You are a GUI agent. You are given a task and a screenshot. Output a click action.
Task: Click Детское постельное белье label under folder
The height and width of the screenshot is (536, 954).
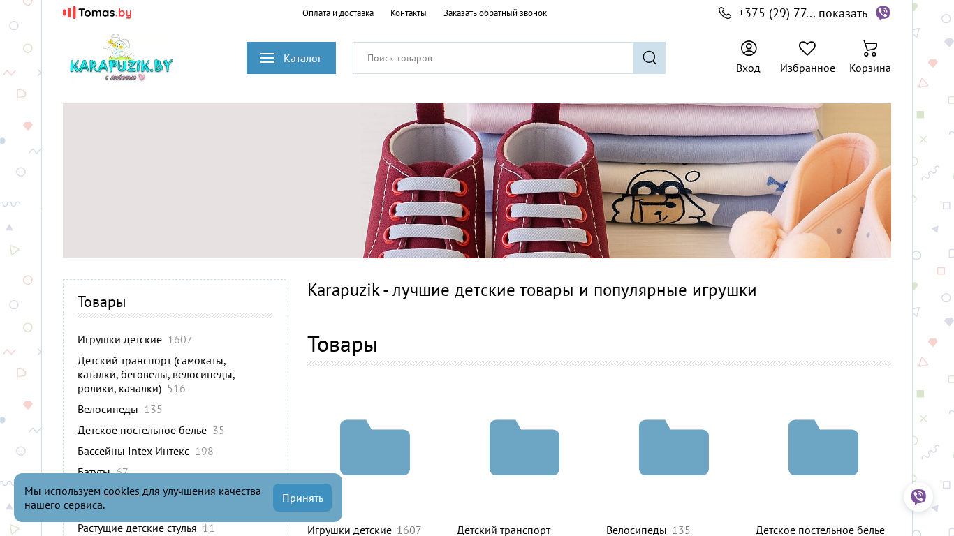(820, 530)
